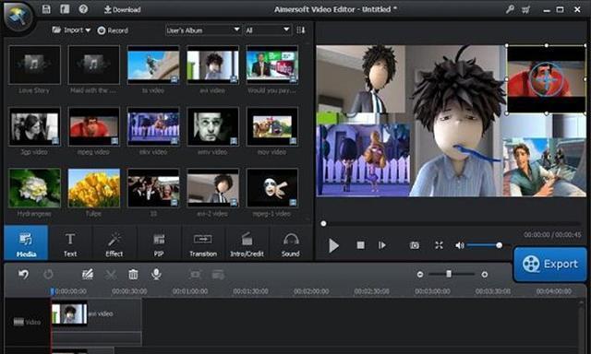Viewport: 591px width, 354px height.
Task: Select the wmv video thumbnail
Action: point(213,126)
